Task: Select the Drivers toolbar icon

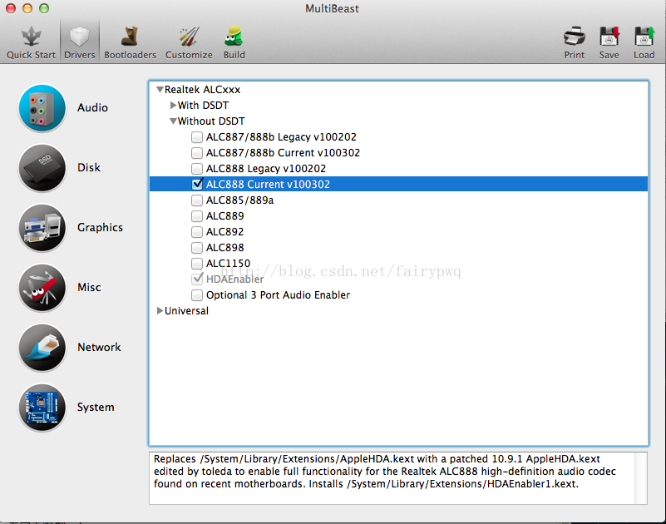Action: pyautogui.click(x=80, y=37)
